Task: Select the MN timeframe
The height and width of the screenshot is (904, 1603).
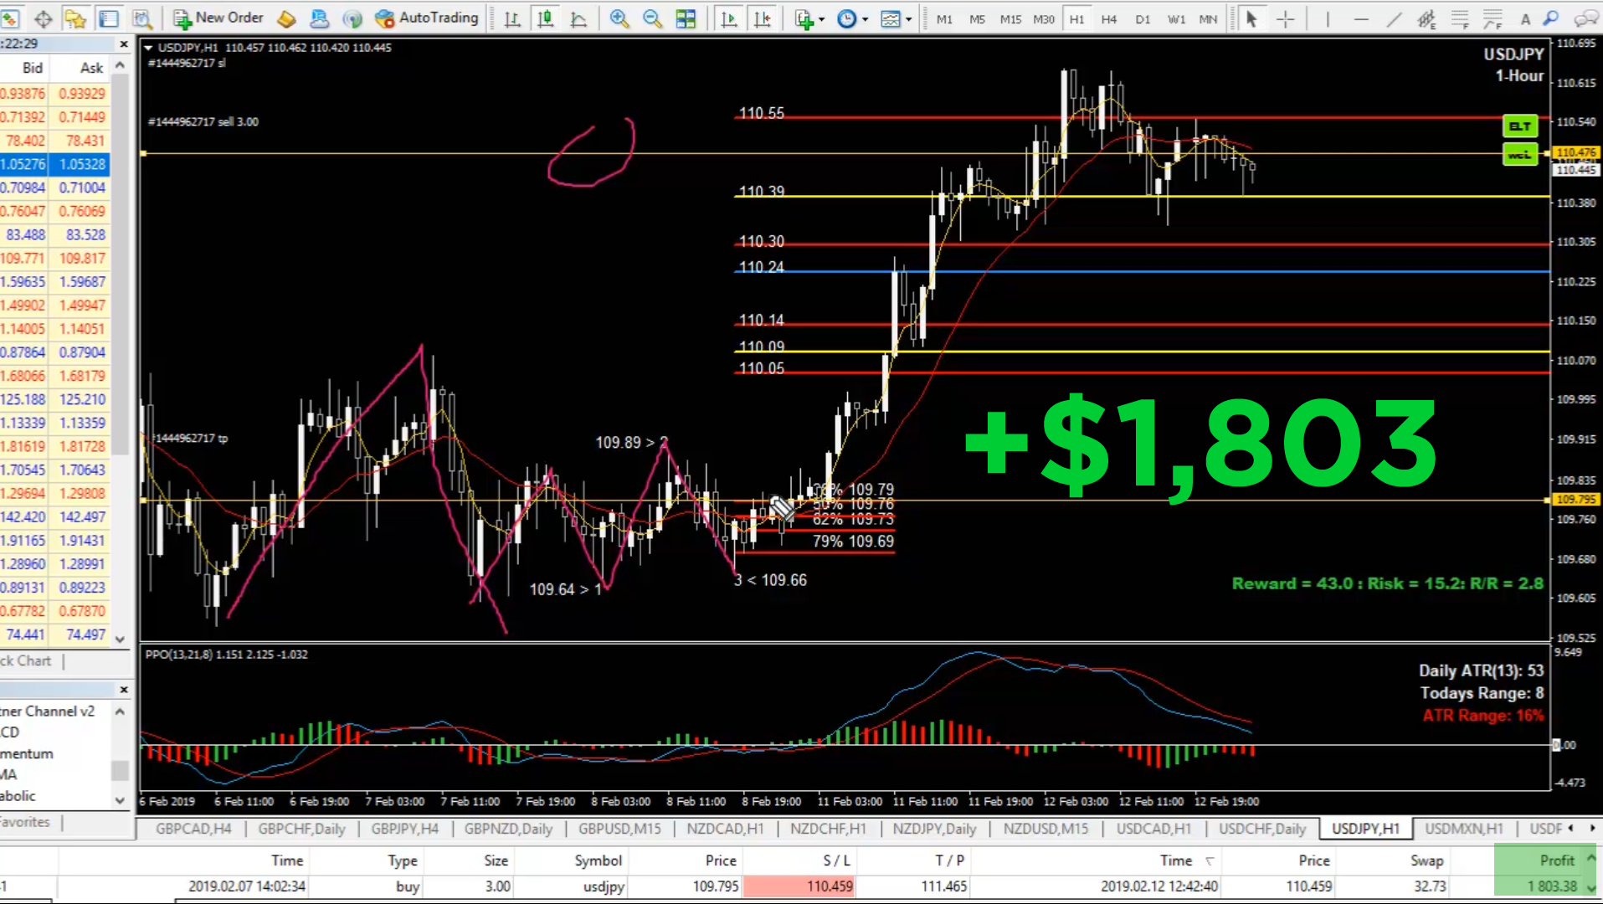Action: (x=1208, y=18)
